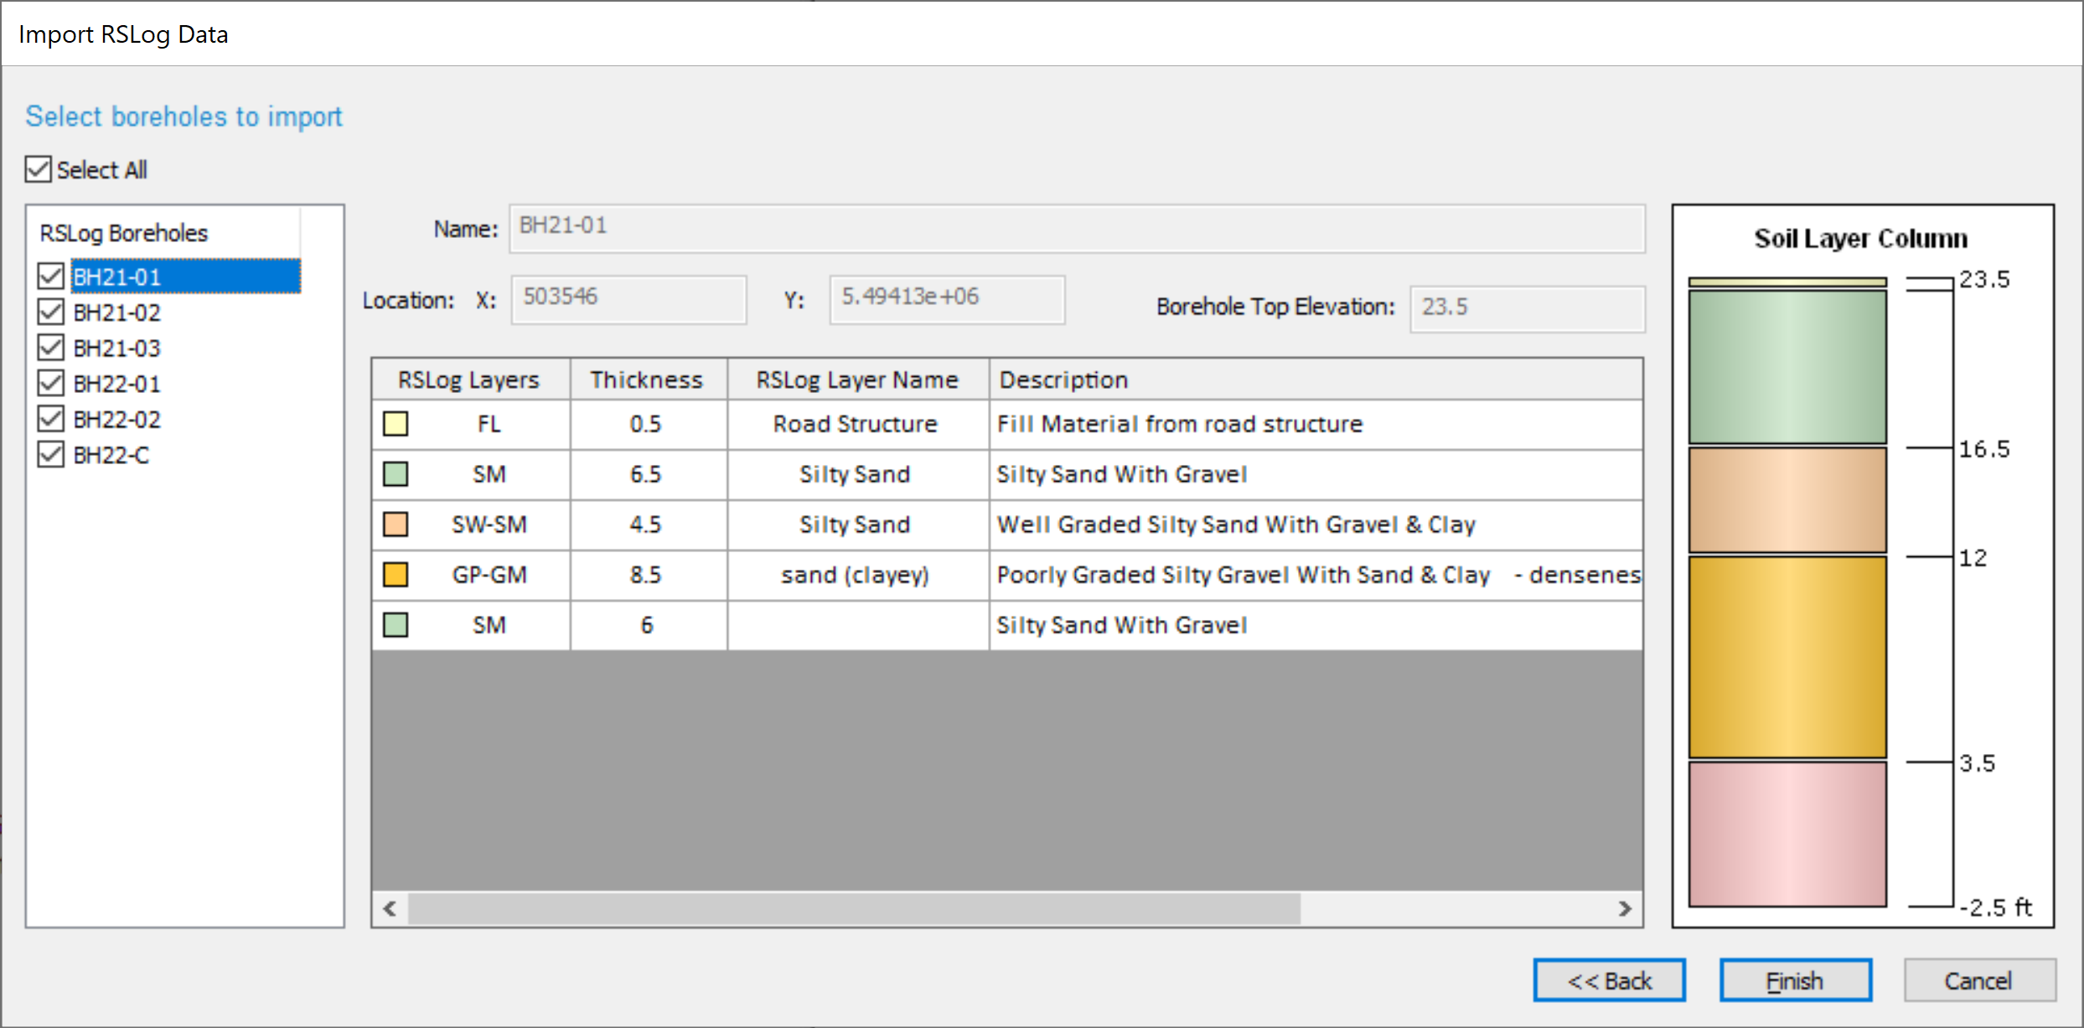Click the RSLog Layers column header

471,380
